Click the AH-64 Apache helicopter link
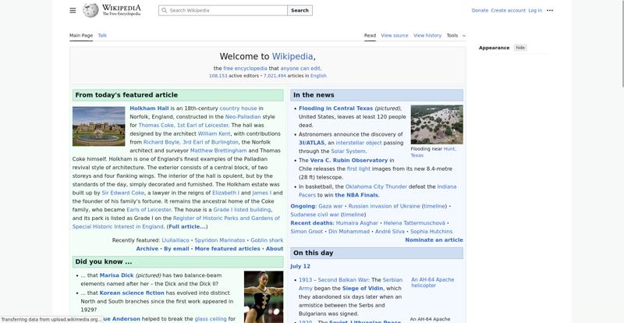Image resolution: width=624 pixels, height=323 pixels. [x=433, y=282]
